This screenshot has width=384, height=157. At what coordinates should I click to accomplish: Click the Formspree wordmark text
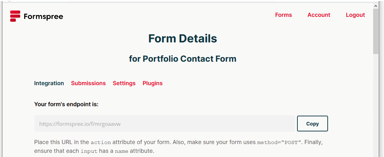click(43, 16)
